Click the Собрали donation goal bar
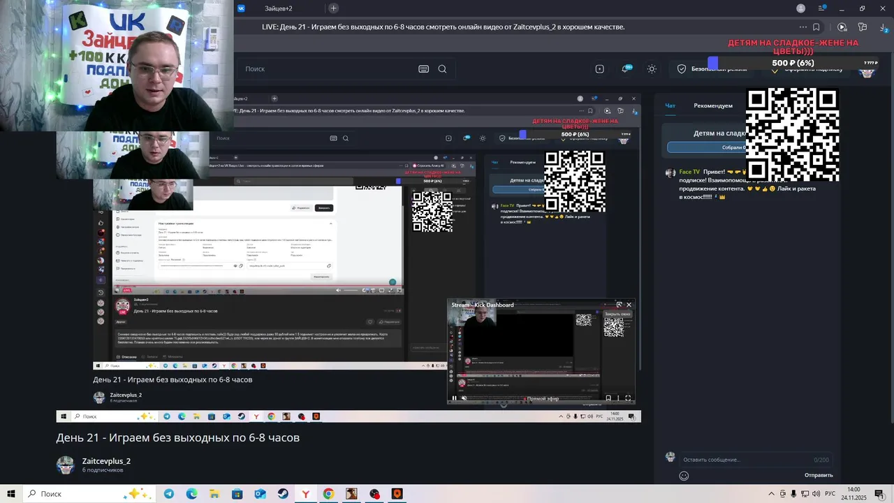The width and height of the screenshot is (894, 503). (707, 147)
